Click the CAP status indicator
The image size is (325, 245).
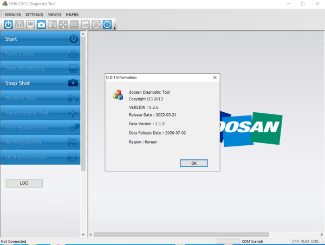coord(295,241)
